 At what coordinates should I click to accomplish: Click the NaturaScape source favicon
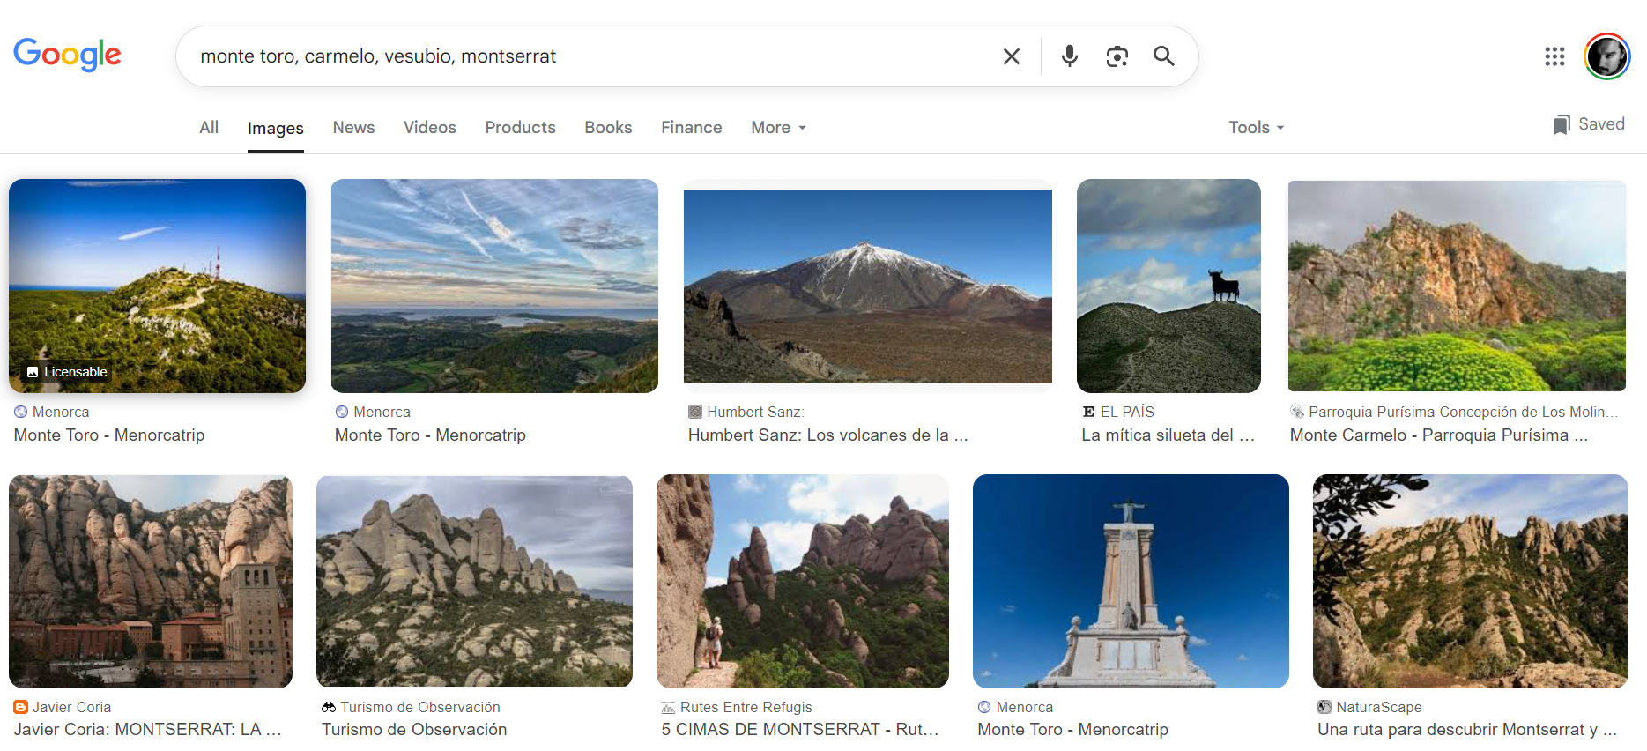[1324, 707]
